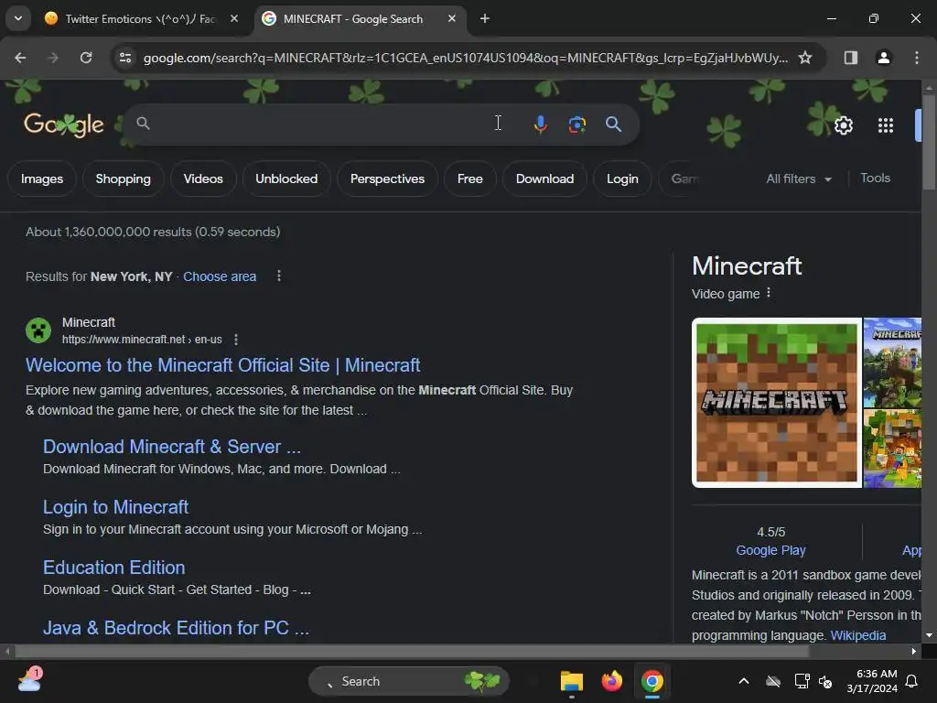The width and height of the screenshot is (937, 703).
Task: Open Java & Bedrock Edition for PC link
Action: [x=176, y=628]
